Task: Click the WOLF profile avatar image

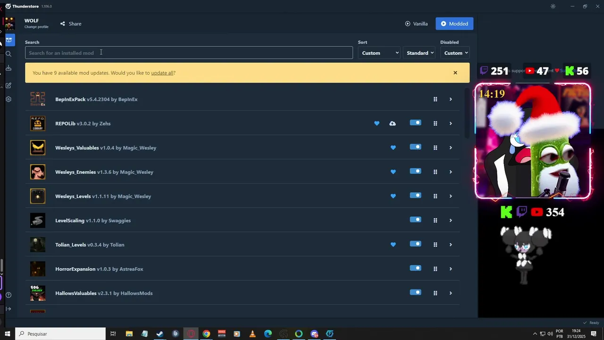Action: [9, 23]
